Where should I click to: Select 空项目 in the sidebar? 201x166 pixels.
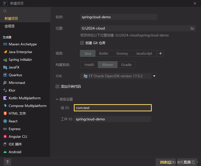(25, 26)
